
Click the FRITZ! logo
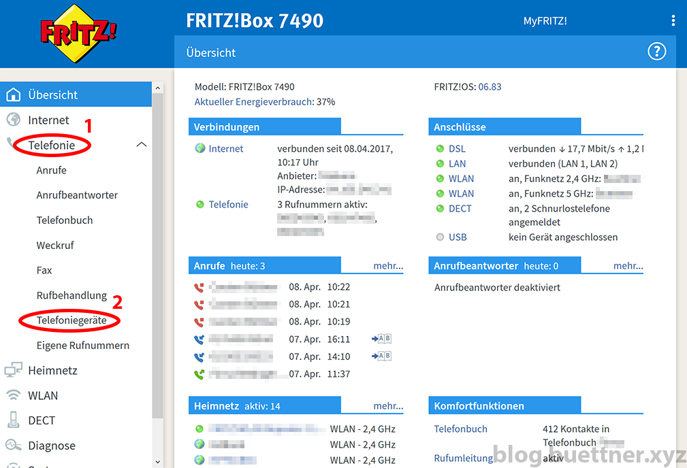tap(78, 34)
